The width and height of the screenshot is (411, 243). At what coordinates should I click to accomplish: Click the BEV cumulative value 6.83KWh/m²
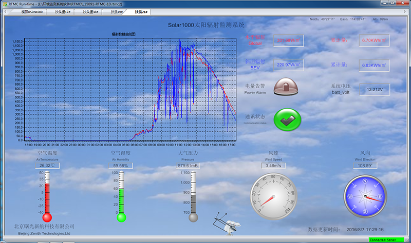(x=374, y=66)
